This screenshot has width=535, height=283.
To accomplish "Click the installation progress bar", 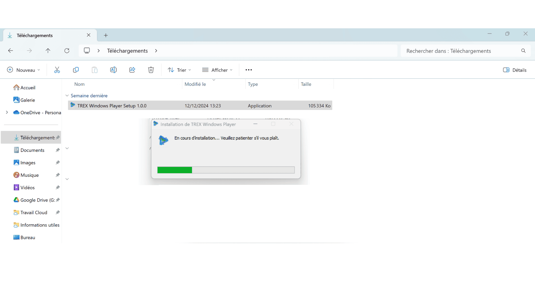I will coord(226,170).
